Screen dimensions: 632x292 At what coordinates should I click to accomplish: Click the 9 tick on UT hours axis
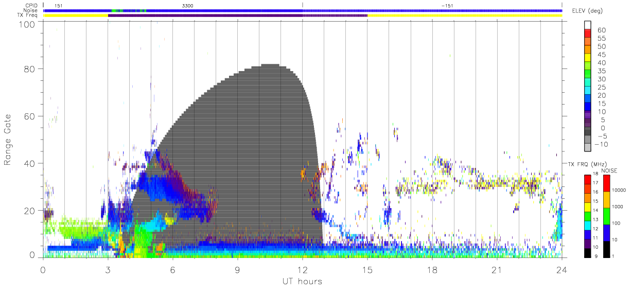coord(237,270)
